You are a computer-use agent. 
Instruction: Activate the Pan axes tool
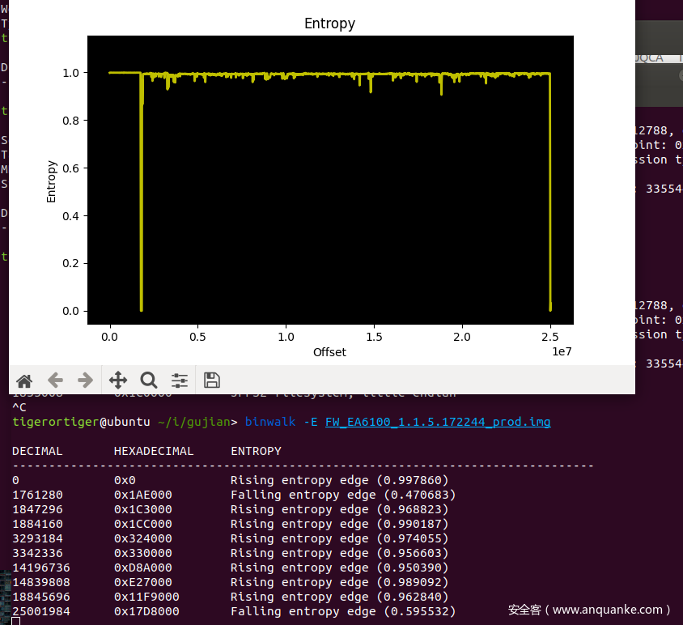[x=118, y=381]
